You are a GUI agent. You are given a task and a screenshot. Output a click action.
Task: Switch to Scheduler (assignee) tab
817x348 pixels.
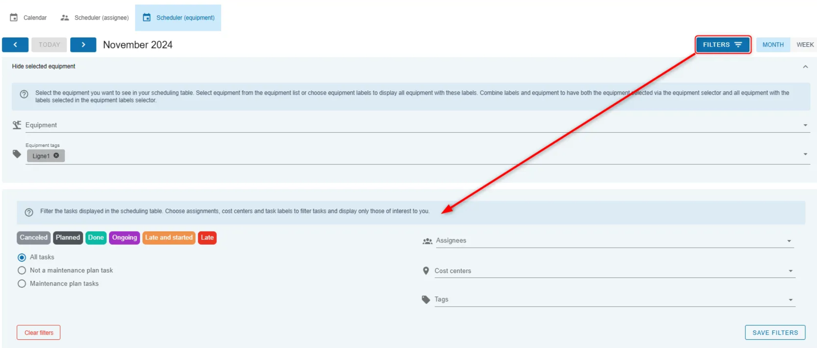click(x=95, y=17)
